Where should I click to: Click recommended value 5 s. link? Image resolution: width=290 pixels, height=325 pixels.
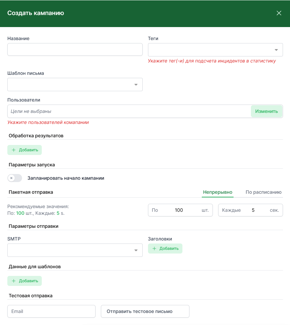click(x=58, y=213)
